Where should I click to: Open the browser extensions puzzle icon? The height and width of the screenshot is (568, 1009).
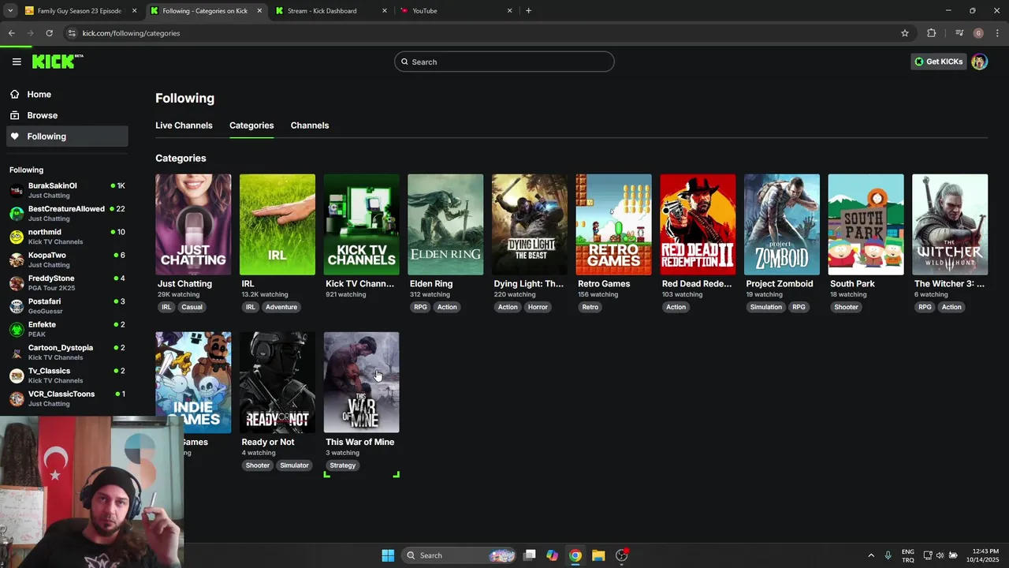[932, 33]
